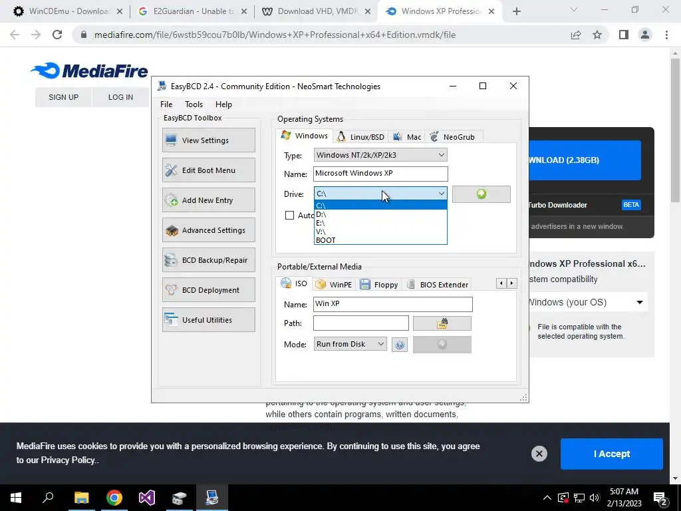Select the Floppy media tab
The image size is (681, 511).
pyautogui.click(x=379, y=285)
